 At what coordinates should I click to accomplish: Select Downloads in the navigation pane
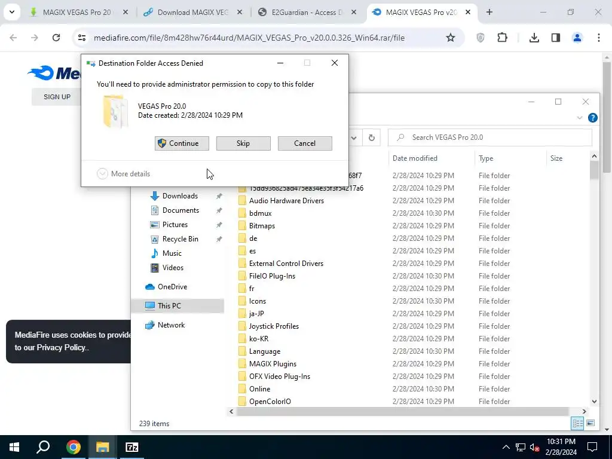pyautogui.click(x=180, y=196)
